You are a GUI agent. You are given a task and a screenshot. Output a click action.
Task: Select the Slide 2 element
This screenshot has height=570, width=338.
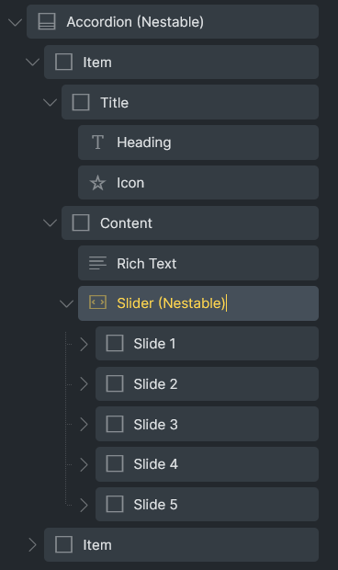(x=207, y=384)
